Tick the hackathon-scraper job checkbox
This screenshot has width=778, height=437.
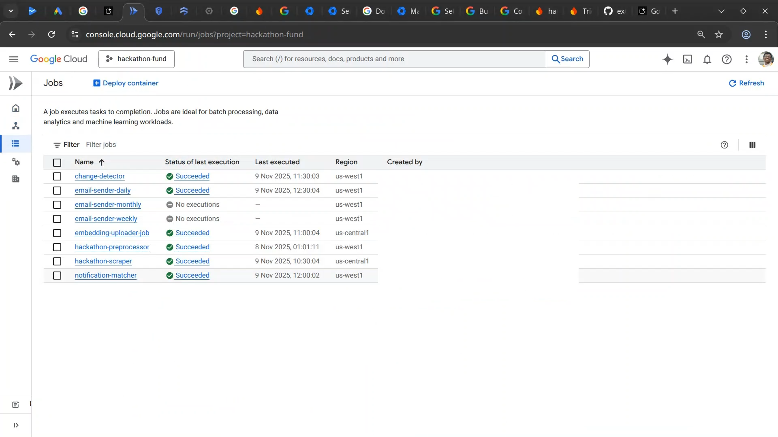[57, 261]
